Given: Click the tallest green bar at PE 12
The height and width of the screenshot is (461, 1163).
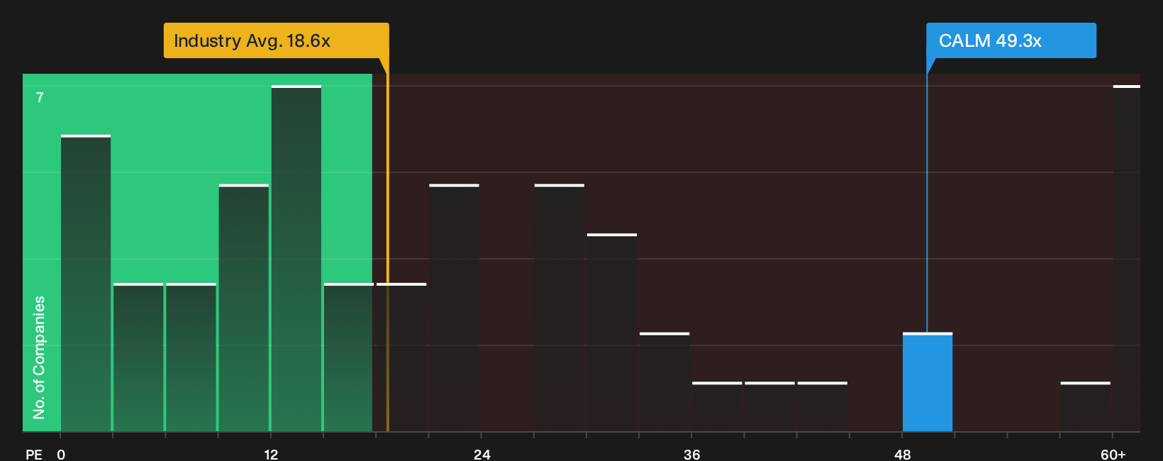Looking at the screenshot, I should (296, 258).
